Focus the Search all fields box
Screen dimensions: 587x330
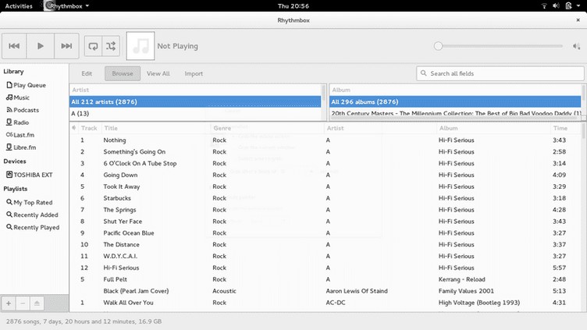point(500,73)
